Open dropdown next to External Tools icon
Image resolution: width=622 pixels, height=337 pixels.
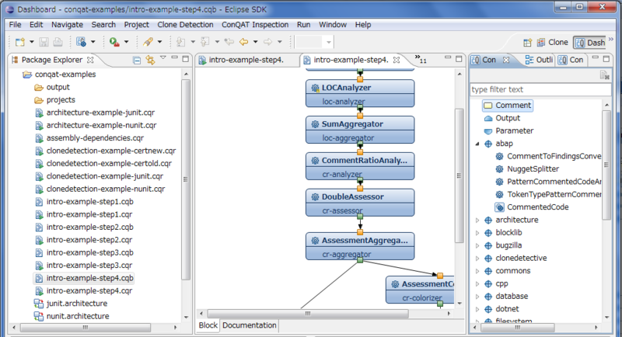click(x=126, y=42)
